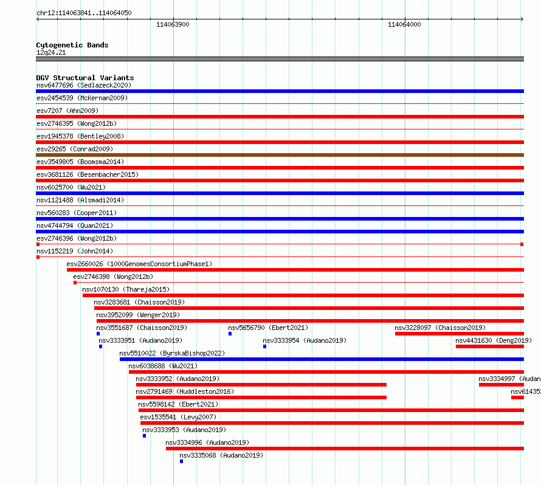Screen dimensions: 541x485
Task: Click the nsv3333951 (Audano2019) label
Action: click(140, 340)
